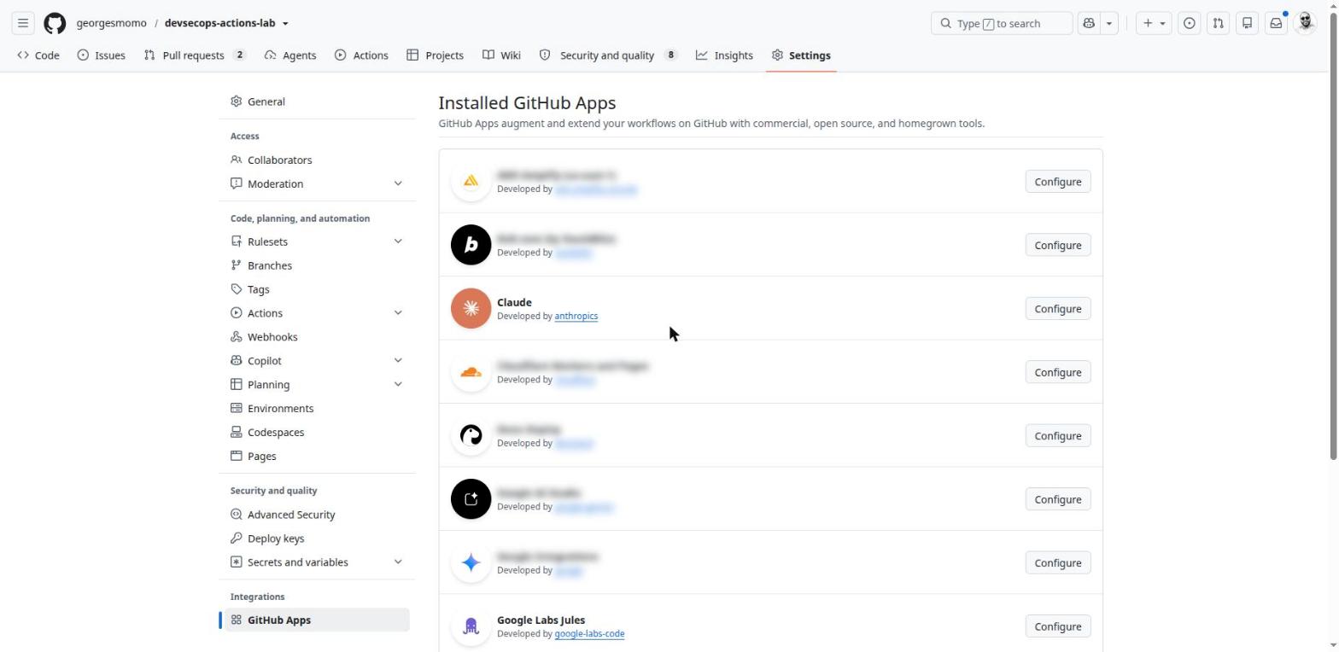1339x652 pixels.
Task: Configure the blue sparkle Google app
Action: click(x=1057, y=563)
